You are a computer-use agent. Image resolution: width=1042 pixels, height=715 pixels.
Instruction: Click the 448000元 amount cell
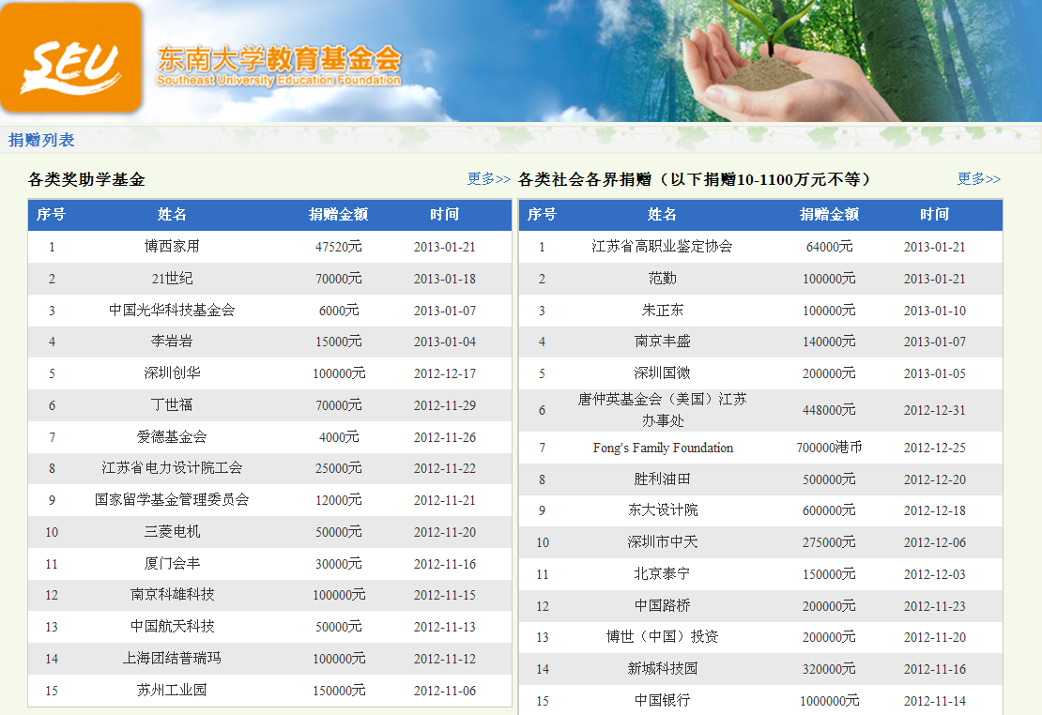point(829,410)
